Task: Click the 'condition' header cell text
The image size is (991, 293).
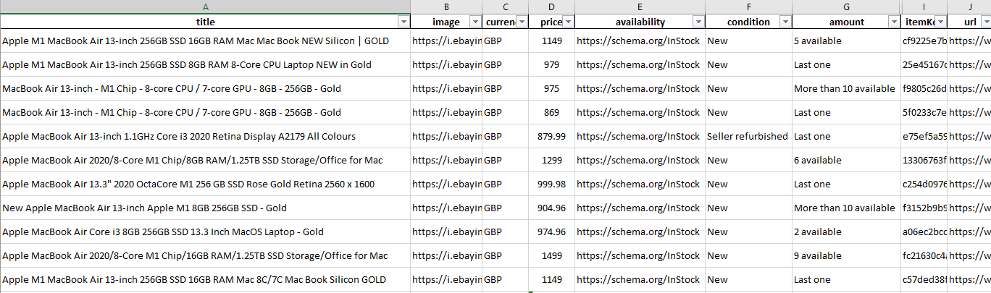Action: point(748,22)
